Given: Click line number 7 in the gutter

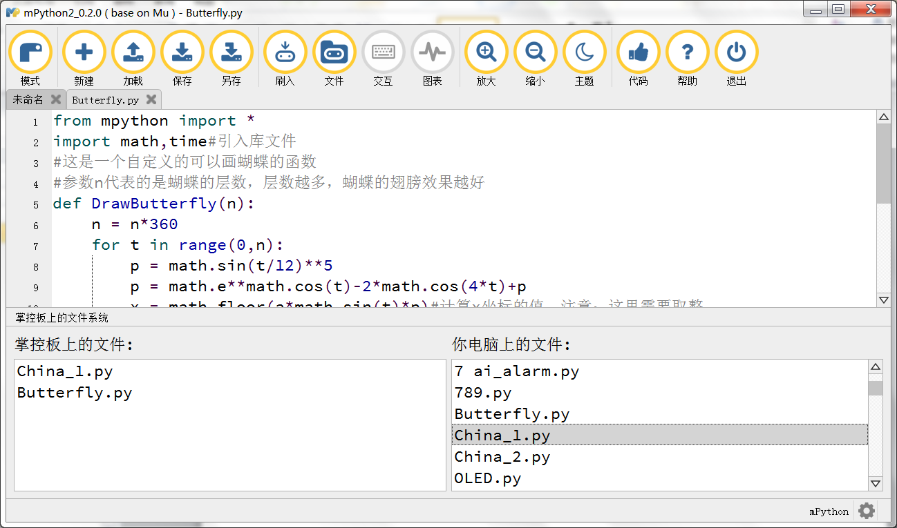Looking at the screenshot, I should pyautogui.click(x=35, y=246).
